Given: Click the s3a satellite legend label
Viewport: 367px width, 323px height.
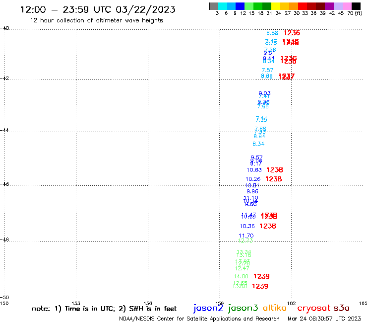Looking at the screenshot, I should (341, 308).
